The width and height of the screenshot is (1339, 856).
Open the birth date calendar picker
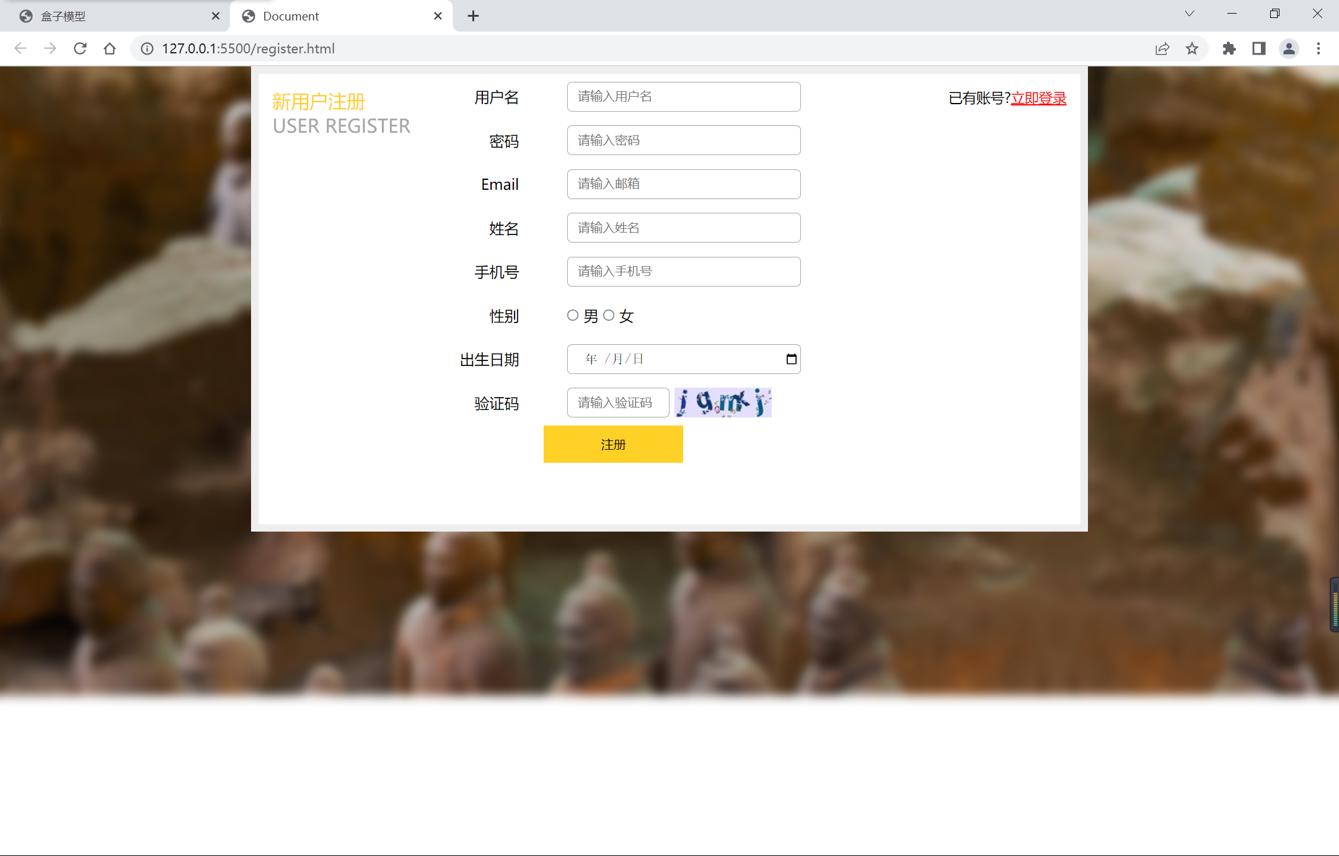point(791,359)
